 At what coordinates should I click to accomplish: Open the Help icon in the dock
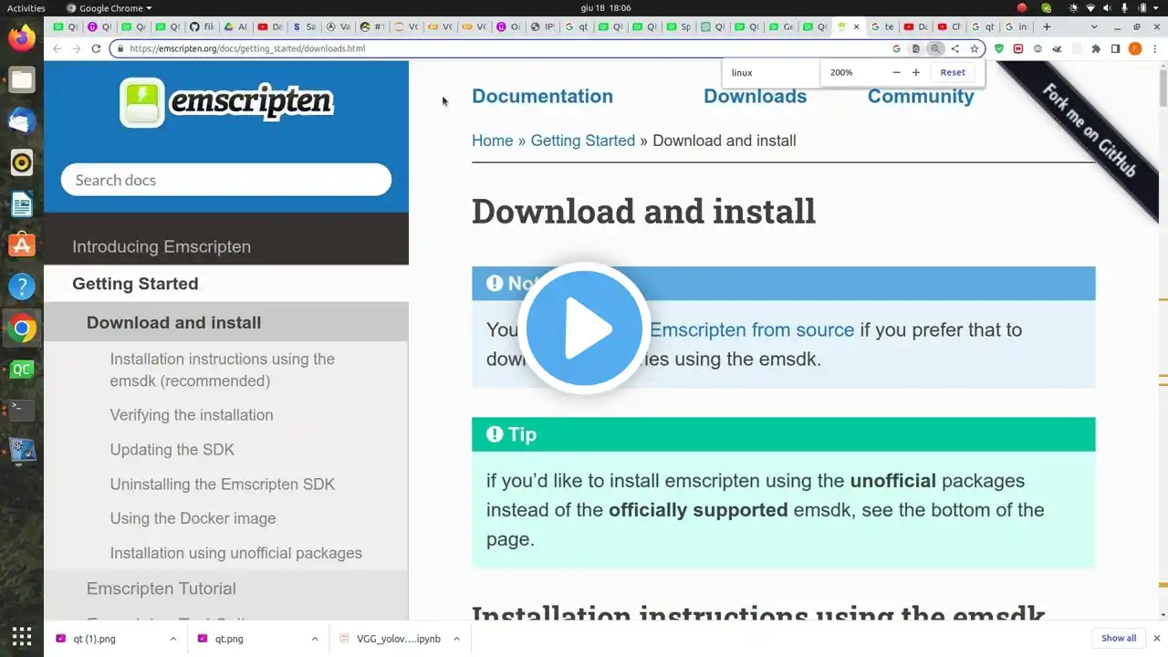[22, 287]
